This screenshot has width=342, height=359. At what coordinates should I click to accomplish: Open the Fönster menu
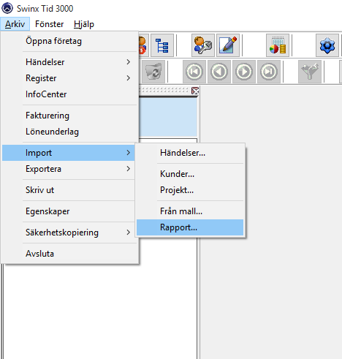(x=50, y=24)
